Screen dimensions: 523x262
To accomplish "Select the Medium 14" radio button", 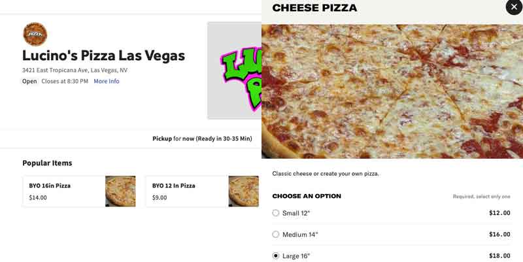I will coord(275,235).
